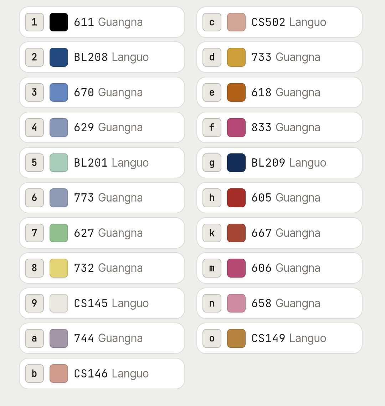Viewport: 385px width, 406px height.
Task: Pick the off-white CS145 Languo swatch
Action: point(59,303)
